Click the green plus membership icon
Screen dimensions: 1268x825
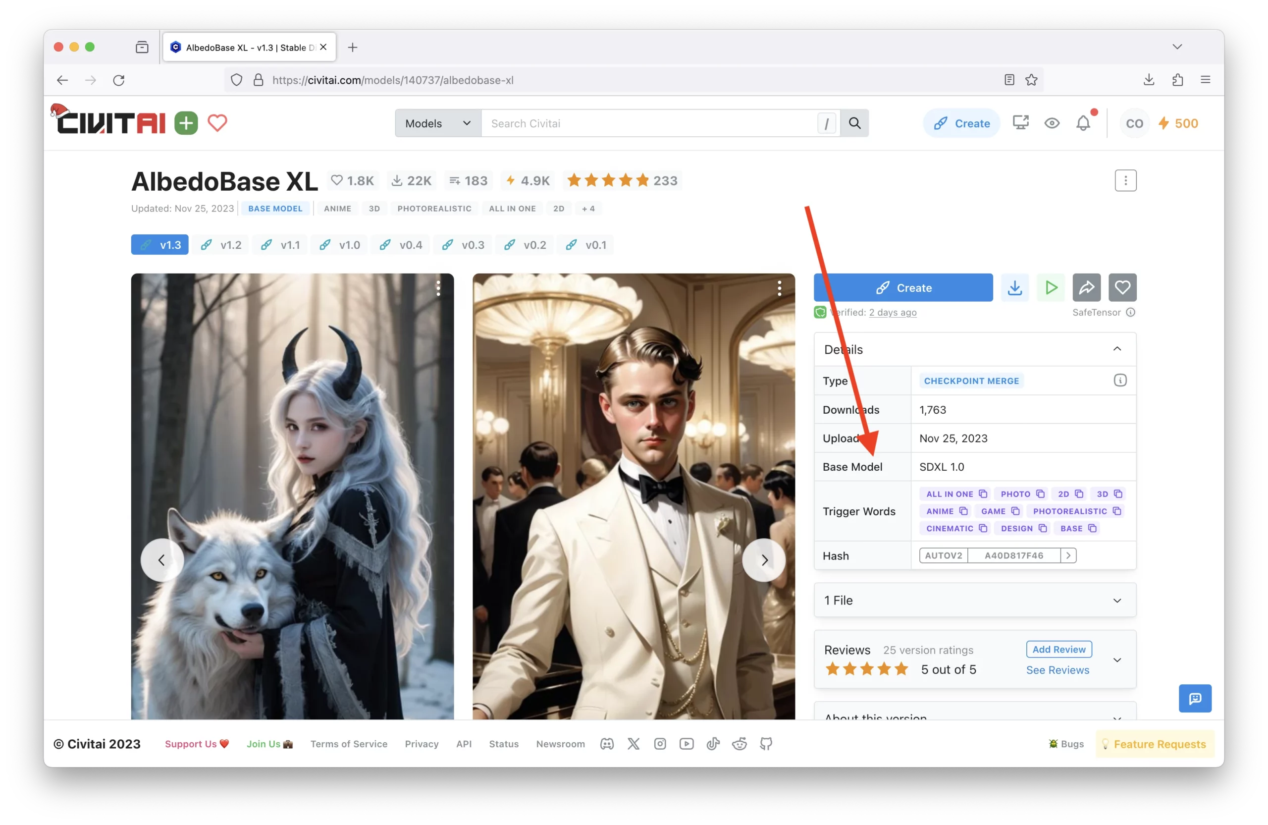(x=186, y=123)
